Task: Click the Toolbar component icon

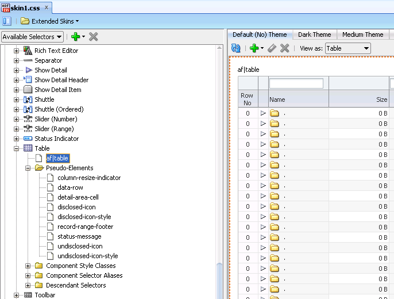Action: point(28,295)
